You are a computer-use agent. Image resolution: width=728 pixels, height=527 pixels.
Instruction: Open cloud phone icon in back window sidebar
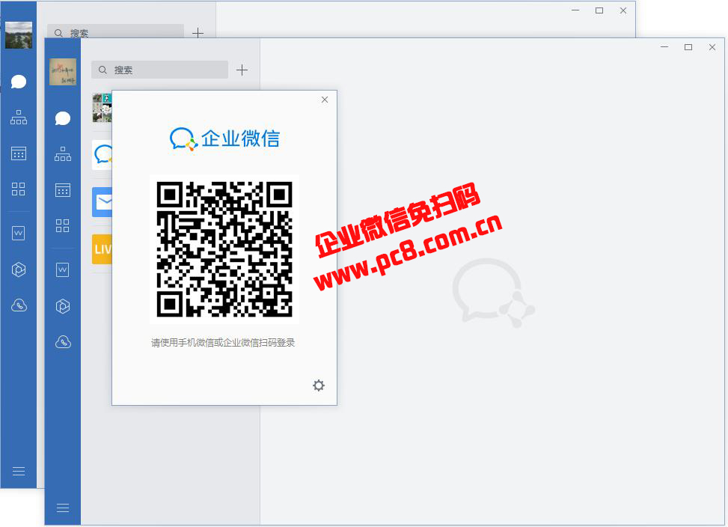(x=19, y=305)
